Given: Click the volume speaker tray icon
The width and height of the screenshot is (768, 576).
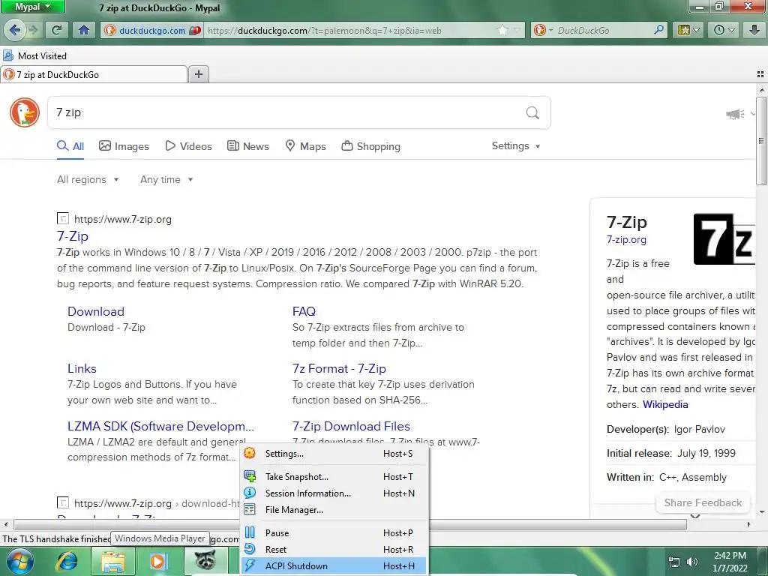Looking at the screenshot, I should click(x=692, y=562).
